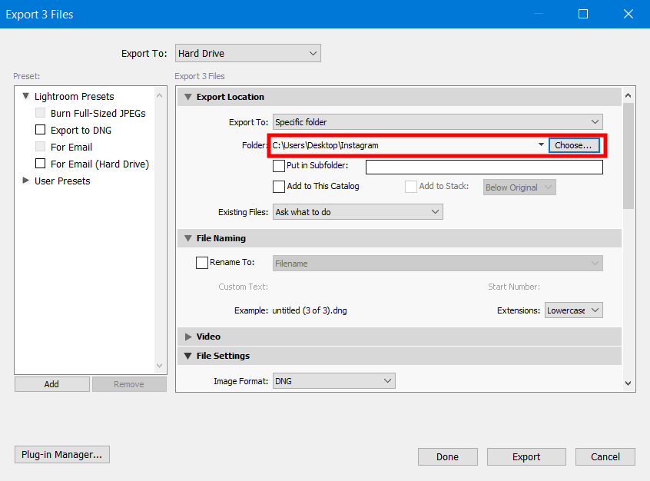Open the recent folder path arrow
This screenshot has height=481, width=650.
click(x=541, y=145)
